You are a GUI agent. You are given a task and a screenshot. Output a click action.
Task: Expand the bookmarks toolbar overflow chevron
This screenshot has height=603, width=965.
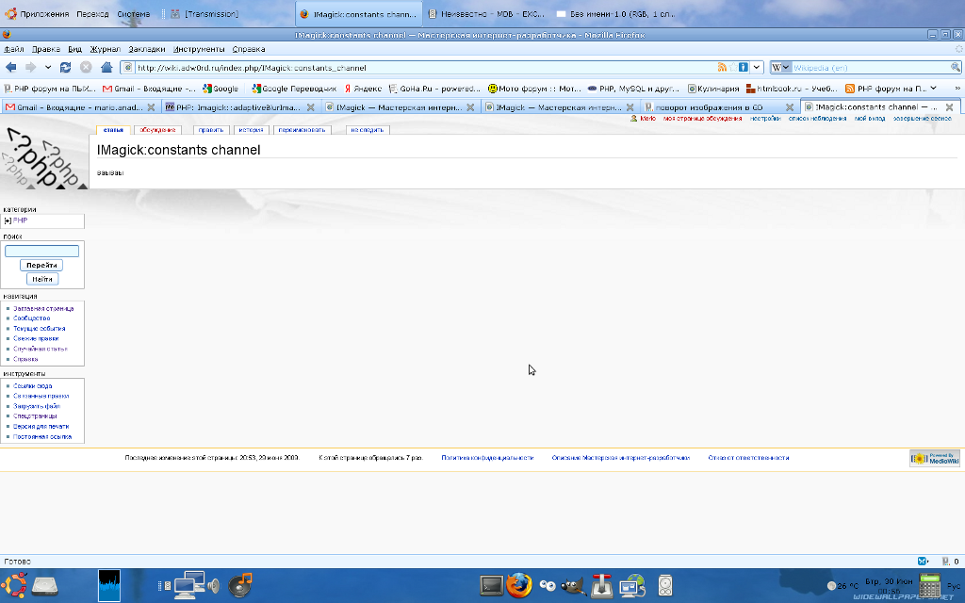pos(957,88)
